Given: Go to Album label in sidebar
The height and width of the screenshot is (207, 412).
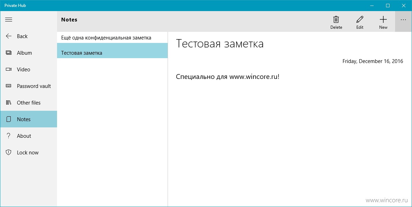Looking at the screenshot, I should tap(25, 53).
